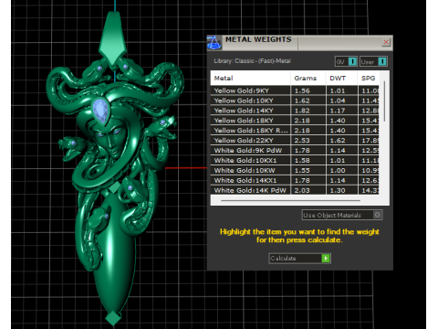Click the vertical scrollbar of metal list

(x=384, y=101)
